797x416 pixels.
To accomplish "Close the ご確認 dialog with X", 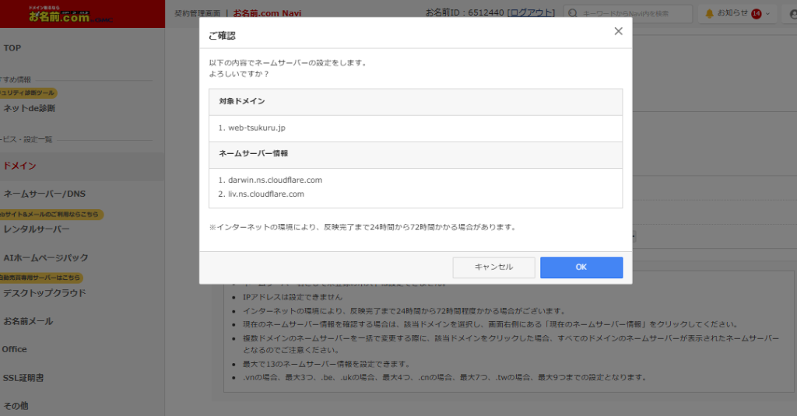I will [618, 31].
